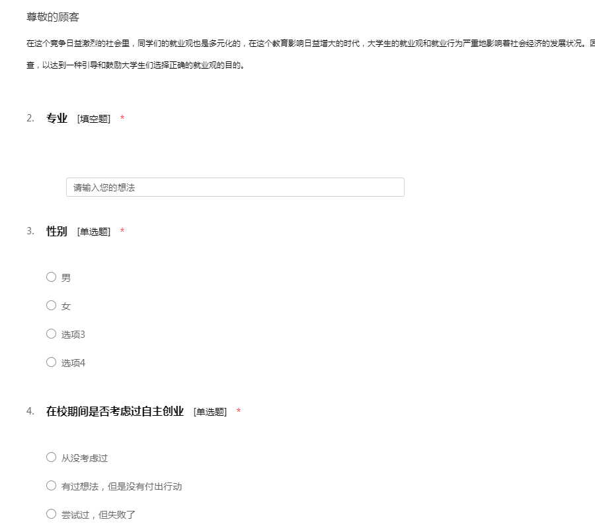Image resolution: width=595 pixels, height=528 pixels.
Task: Click the [单选题] tag next to 性别
Action: (x=94, y=232)
